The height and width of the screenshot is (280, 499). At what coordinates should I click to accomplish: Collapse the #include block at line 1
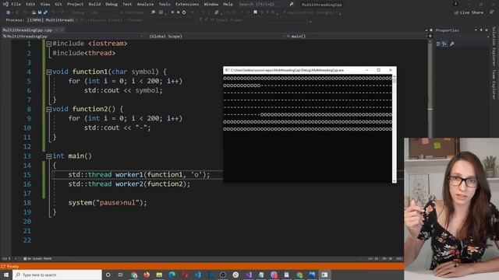click(48, 44)
